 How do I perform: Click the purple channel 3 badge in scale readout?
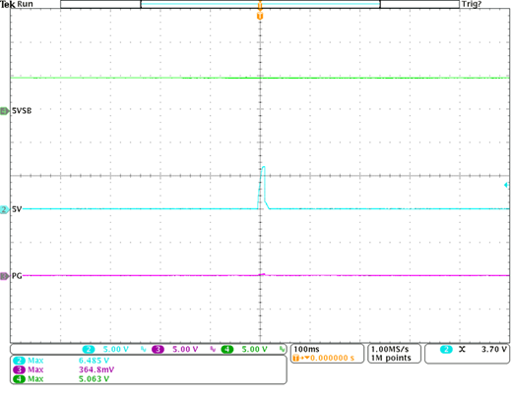[158, 350]
